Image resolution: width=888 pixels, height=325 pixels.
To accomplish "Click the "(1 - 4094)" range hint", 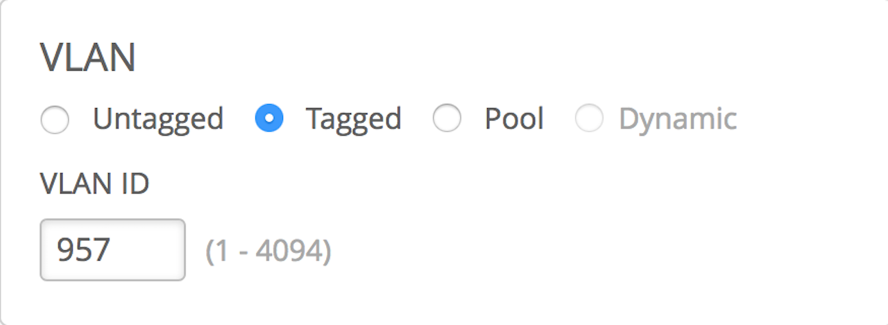I will 268,251.
